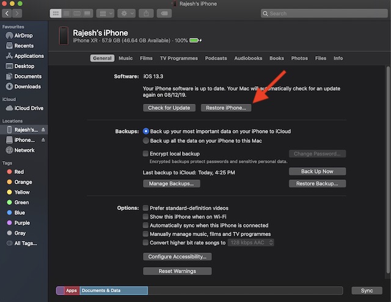Tick Manually manage music, films and TV
This screenshot has height=302, width=391.
point(145,234)
